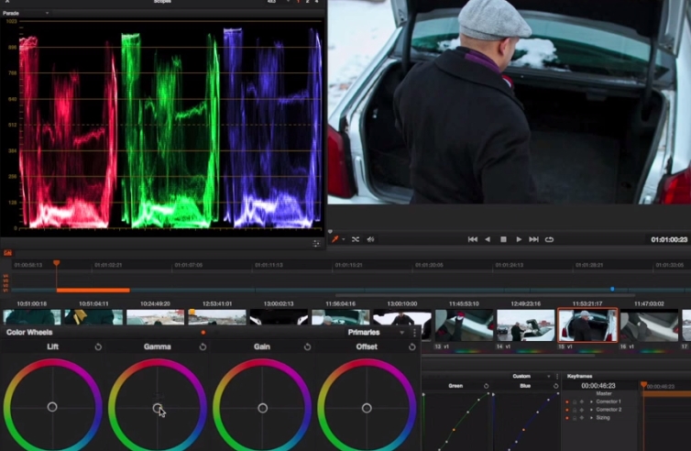Click the viewer timecode 01:01:00:23

pos(669,239)
